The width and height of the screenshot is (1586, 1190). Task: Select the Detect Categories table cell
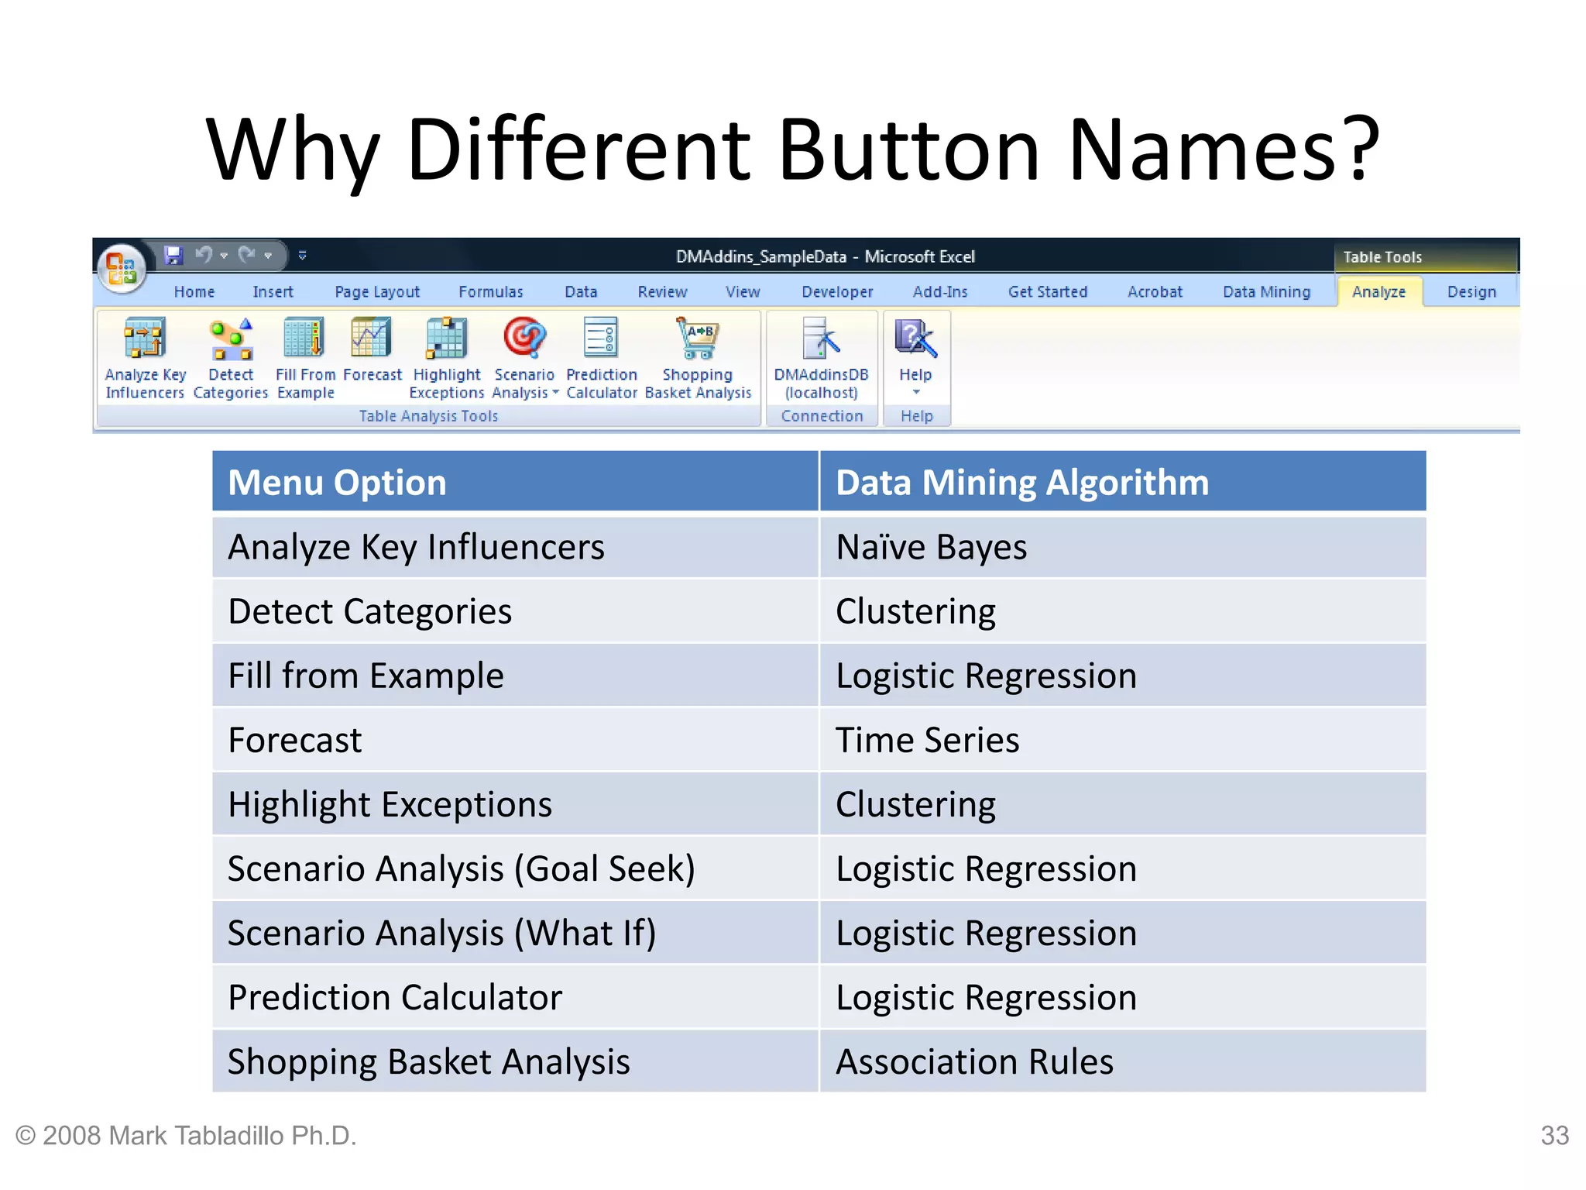coord(515,611)
